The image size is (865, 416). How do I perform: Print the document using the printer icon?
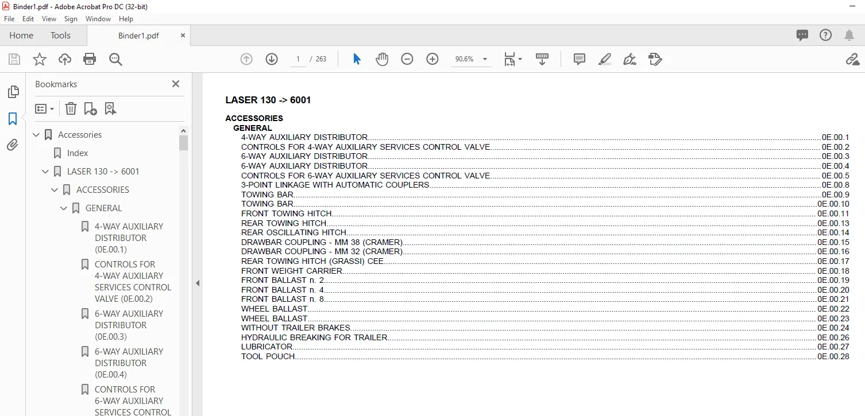[x=90, y=59]
